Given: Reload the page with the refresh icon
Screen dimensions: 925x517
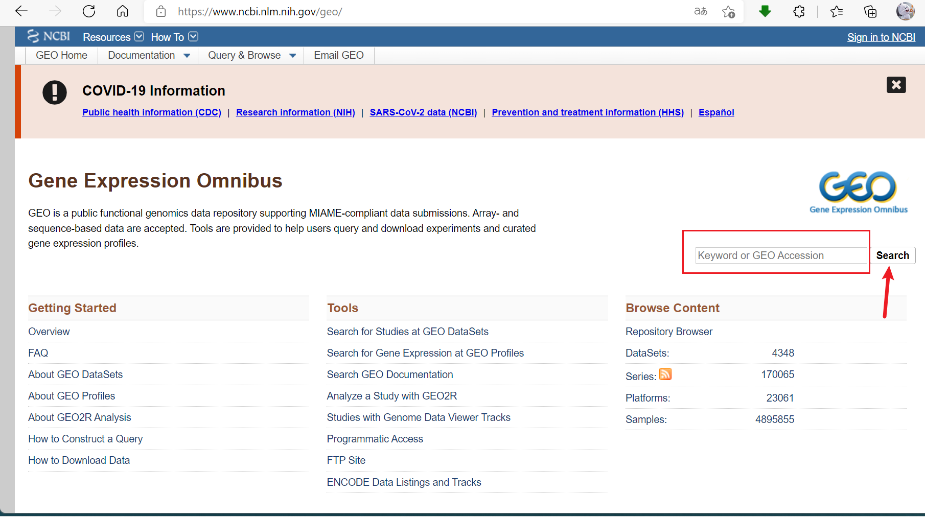Looking at the screenshot, I should click(x=89, y=11).
